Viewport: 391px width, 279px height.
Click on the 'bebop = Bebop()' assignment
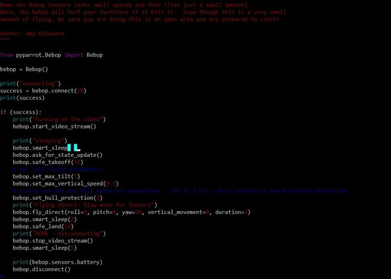24,69
